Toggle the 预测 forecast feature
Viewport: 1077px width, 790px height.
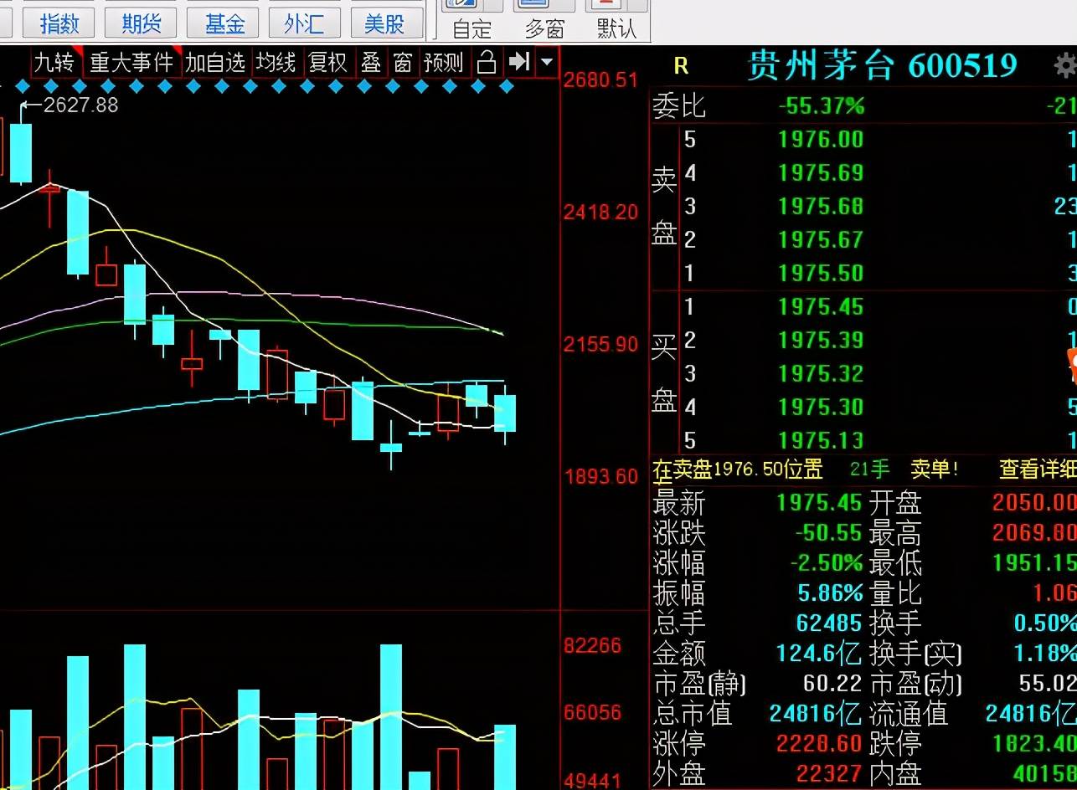(x=444, y=63)
